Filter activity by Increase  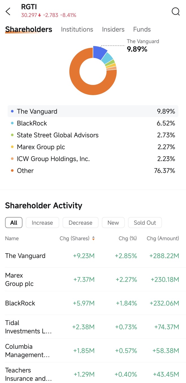[x=42, y=223]
